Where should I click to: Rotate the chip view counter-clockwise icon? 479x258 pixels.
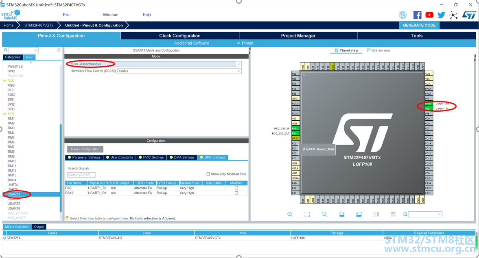(359, 215)
